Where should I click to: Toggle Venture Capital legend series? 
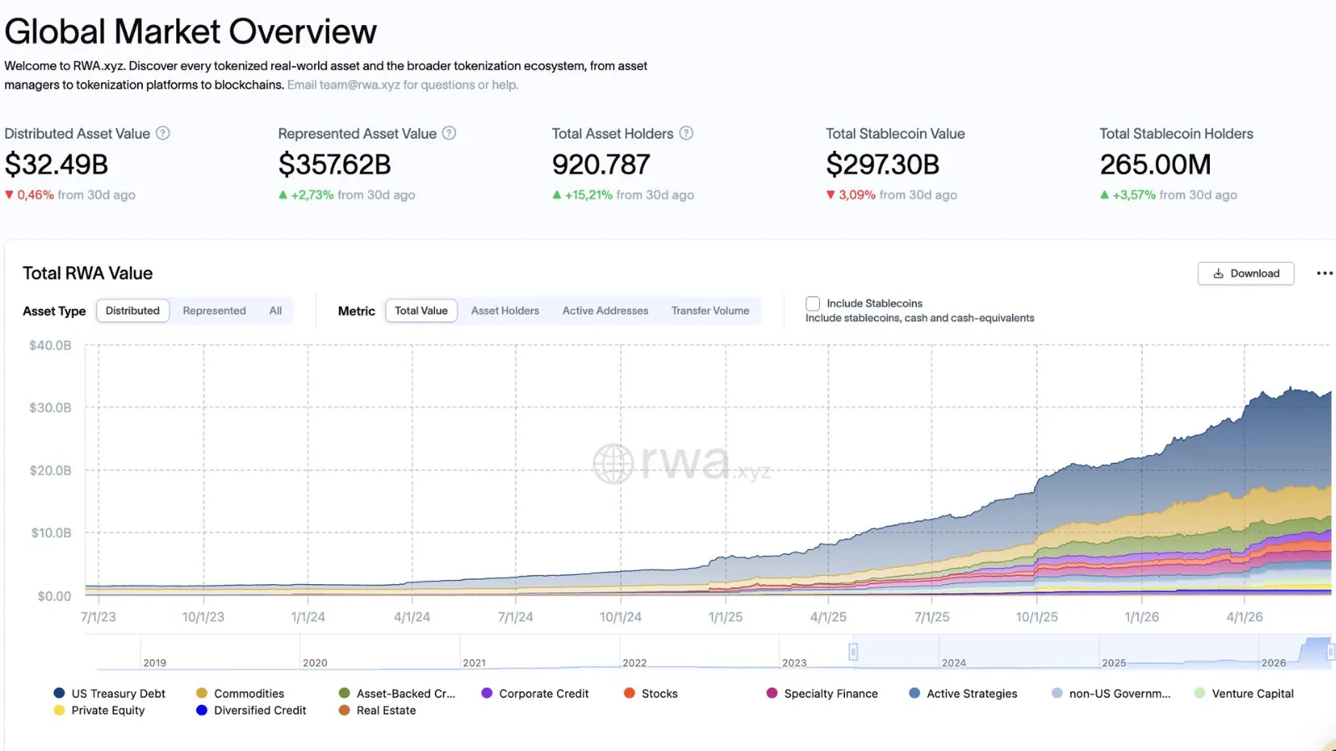(x=1244, y=693)
